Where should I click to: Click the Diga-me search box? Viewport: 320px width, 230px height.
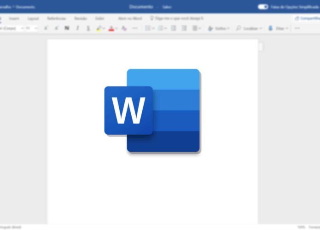click(177, 18)
